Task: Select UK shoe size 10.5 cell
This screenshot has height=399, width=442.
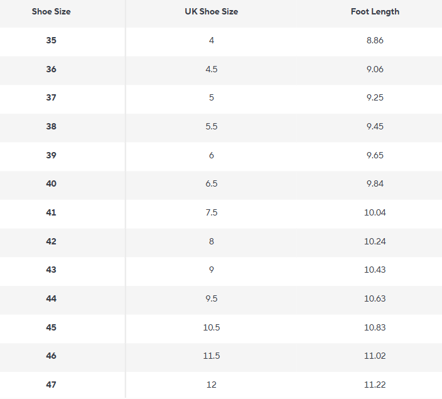Action: pyautogui.click(x=212, y=327)
